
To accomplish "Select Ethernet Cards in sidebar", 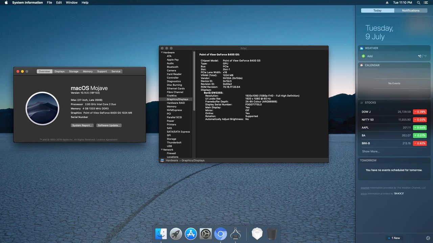I will click(x=176, y=88).
